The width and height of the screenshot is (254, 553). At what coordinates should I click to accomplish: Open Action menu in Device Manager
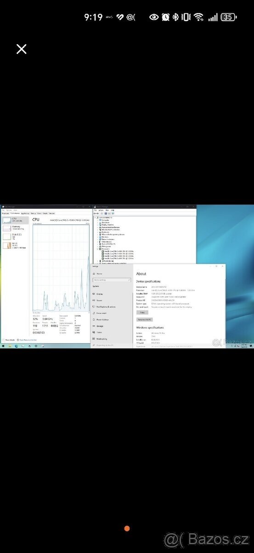click(101, 210)
